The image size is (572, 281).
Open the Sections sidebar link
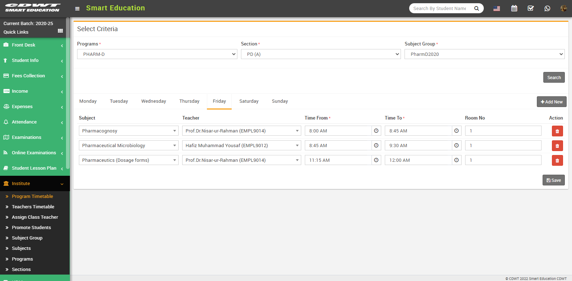click(21, 269)
